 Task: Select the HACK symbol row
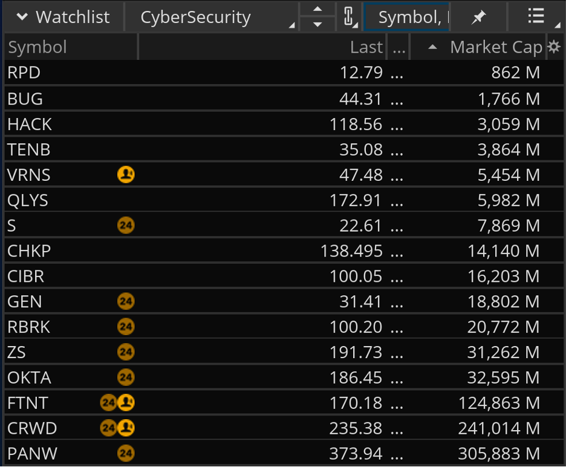[284, 124]
